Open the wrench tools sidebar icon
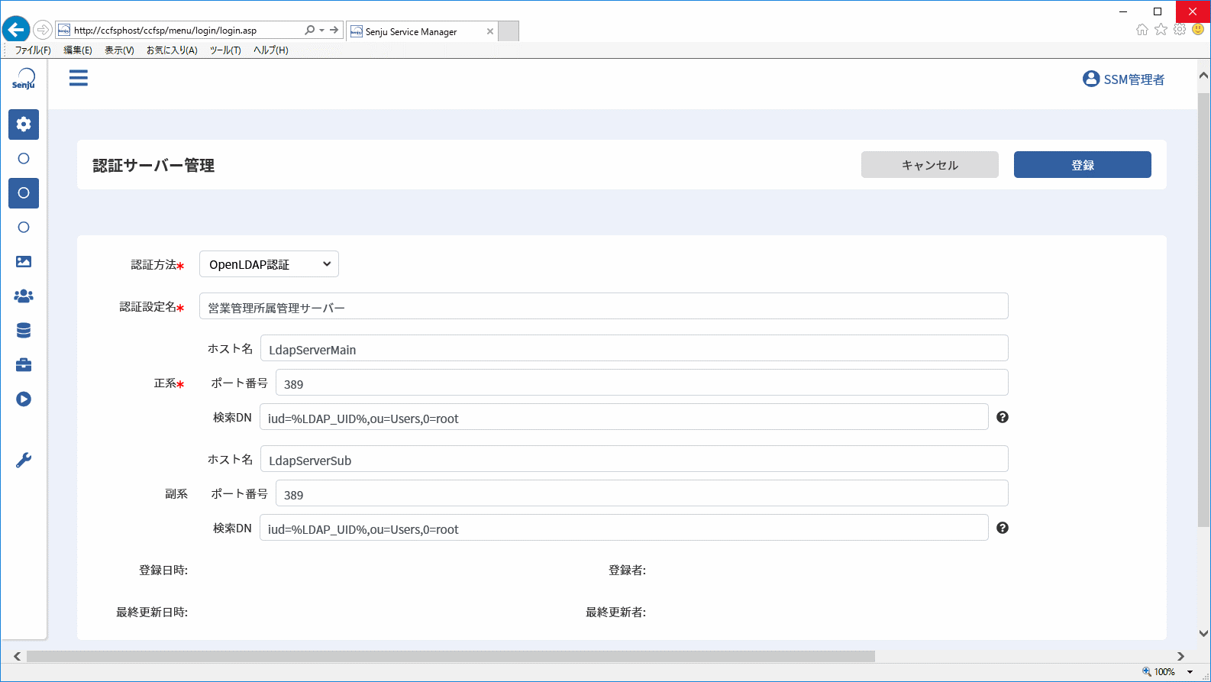The height and width of the screenshot is (682, 1211). (24, 461)
